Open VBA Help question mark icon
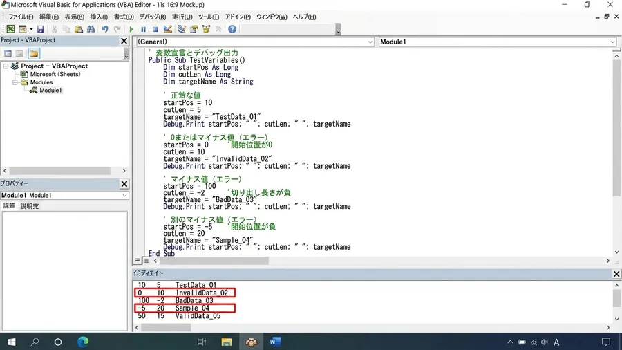This screenshot has height=350, width=622. pyautogui.click(x=232, y=29)
